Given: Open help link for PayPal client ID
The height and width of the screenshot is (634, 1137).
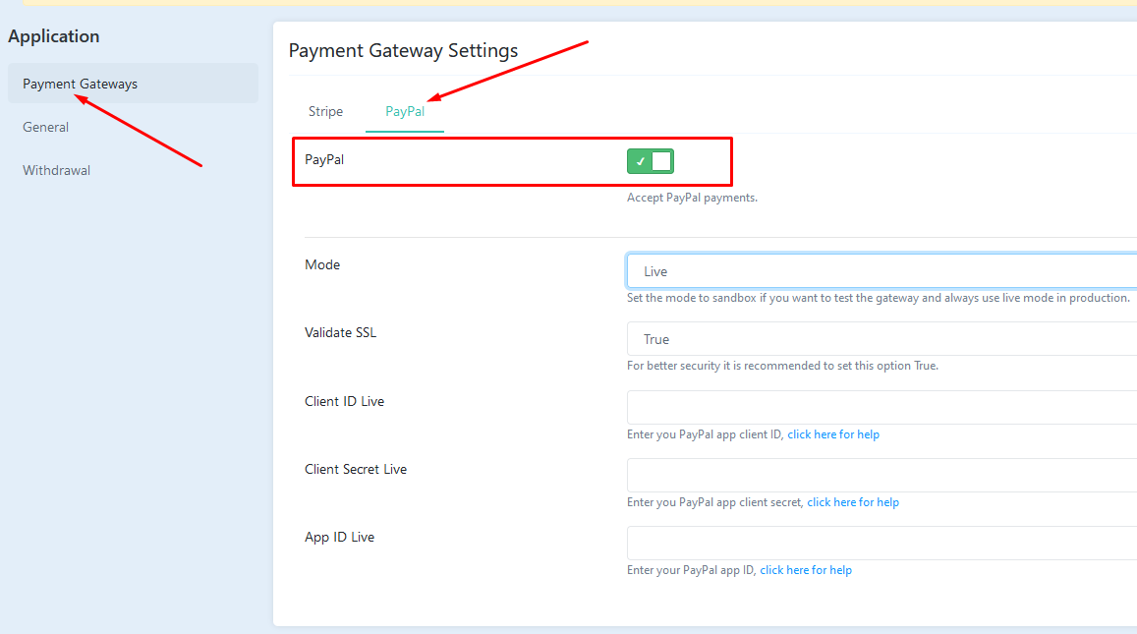Looking at the screenshot, I should pos(833,434).
